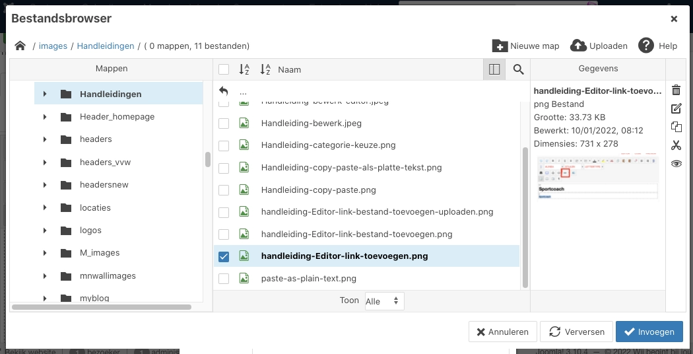Click image icon of paste-as-plain-text.png
The height and width of the screenshot is (354, 693).
244,278
